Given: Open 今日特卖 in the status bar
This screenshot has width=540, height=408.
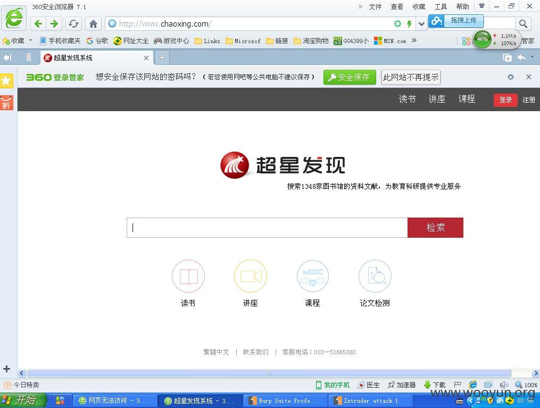Looking at the screenshot, I should [x=22, y=385].
